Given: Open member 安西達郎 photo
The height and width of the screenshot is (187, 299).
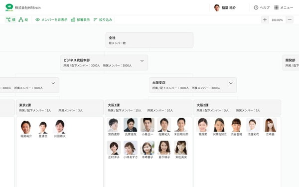Looking at the screenshot, I should [x=114, y=125].
